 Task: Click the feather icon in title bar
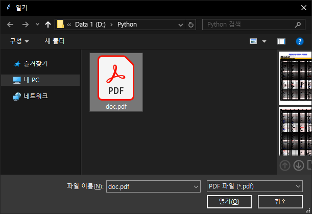9,7
